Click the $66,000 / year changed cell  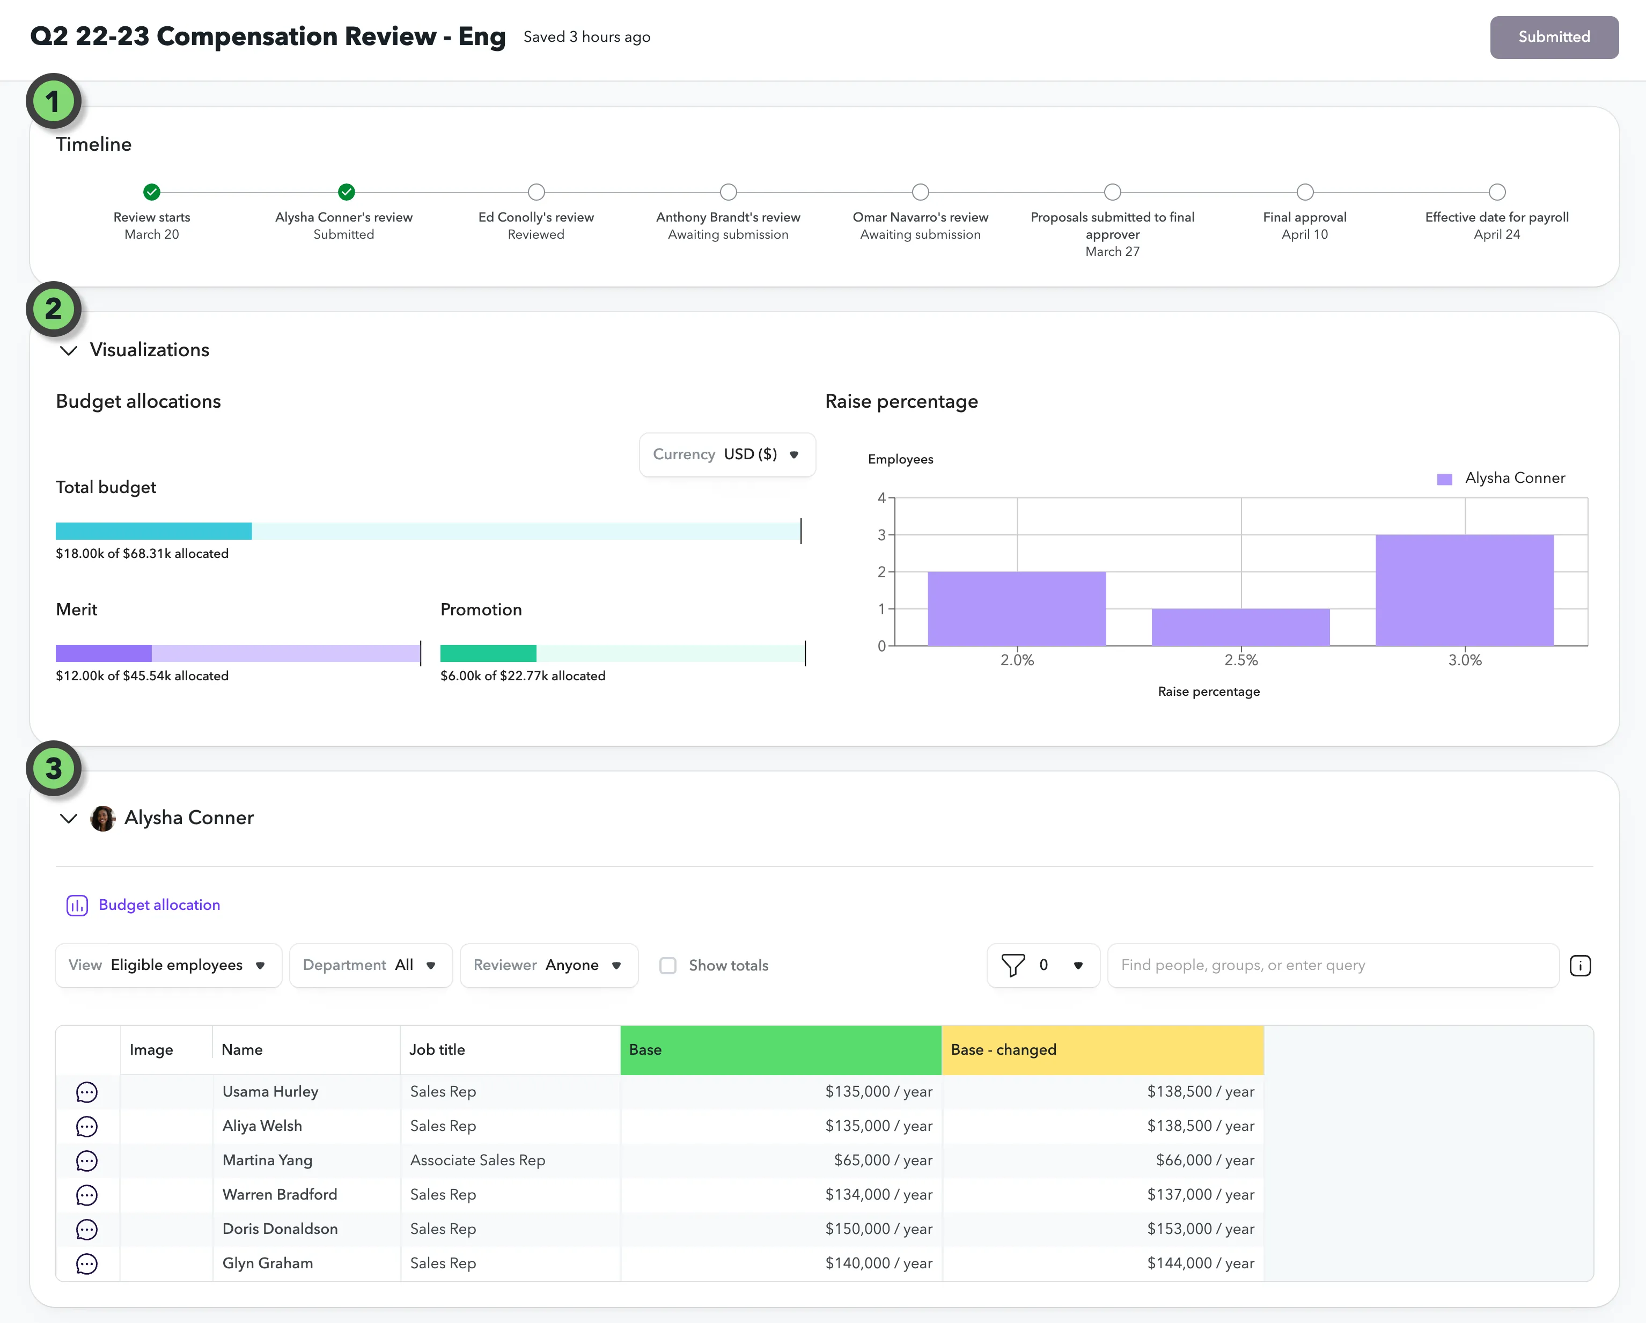pyautogui.click(x=1103, y=1160)
